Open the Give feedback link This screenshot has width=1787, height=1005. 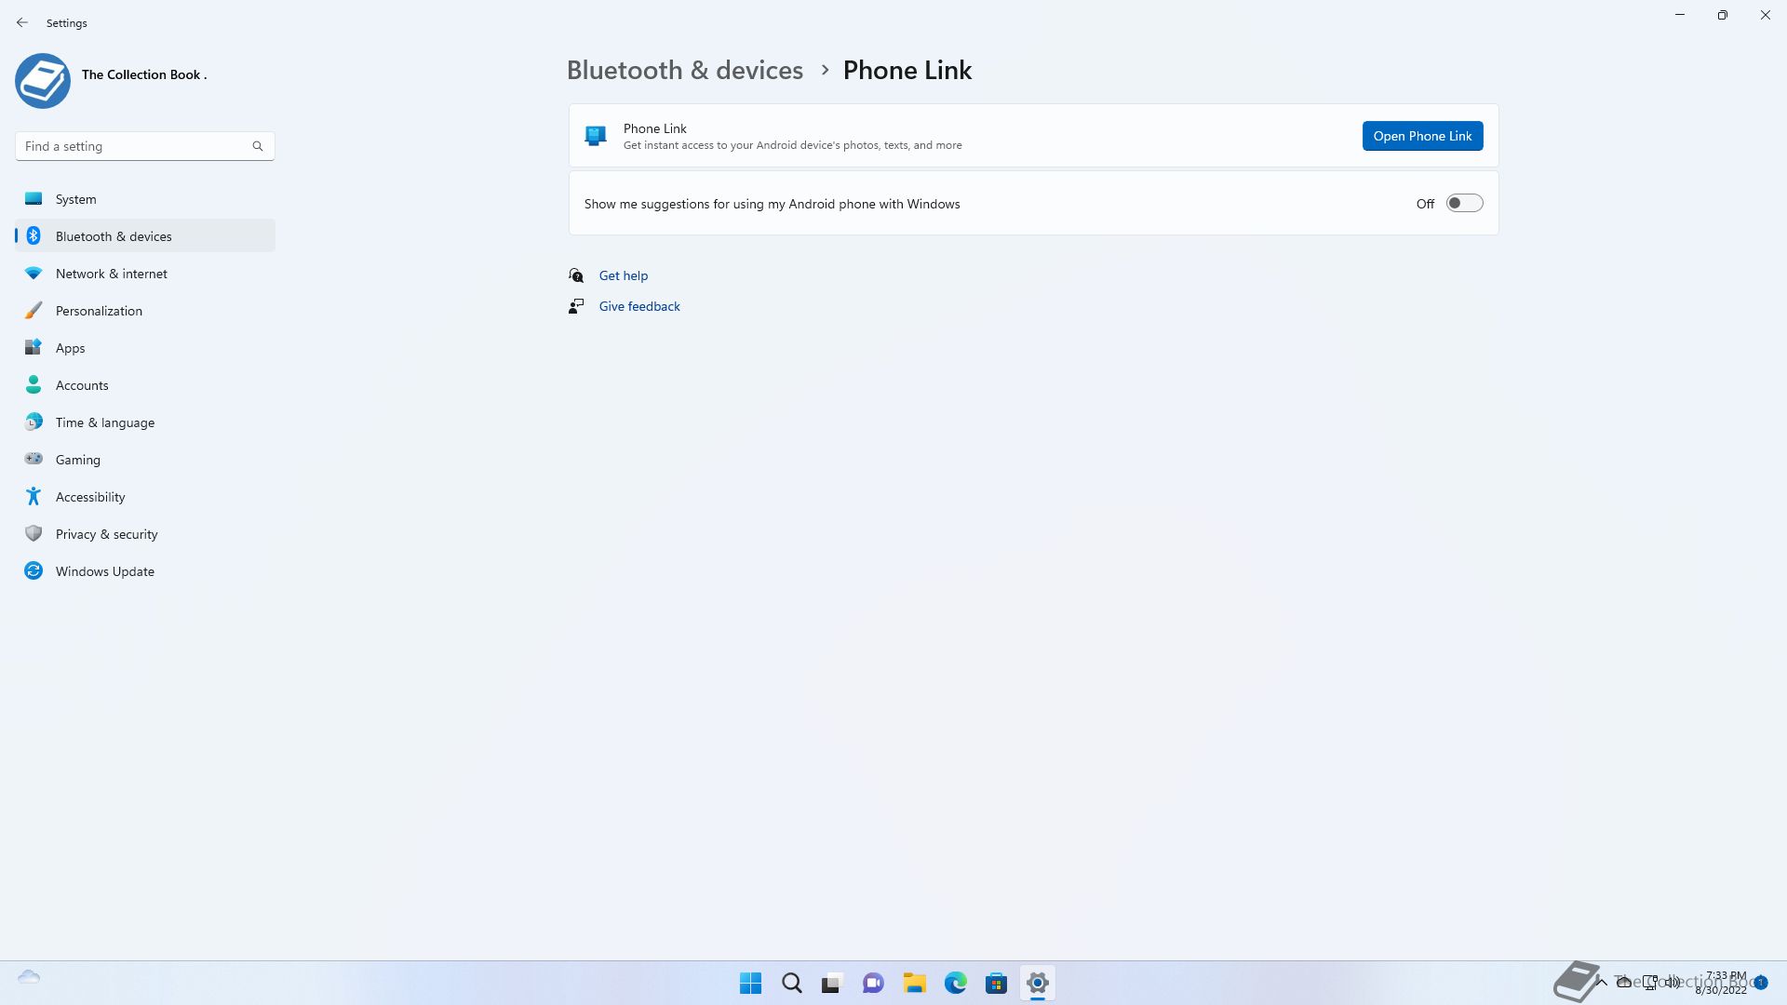(x=639, y=306)
